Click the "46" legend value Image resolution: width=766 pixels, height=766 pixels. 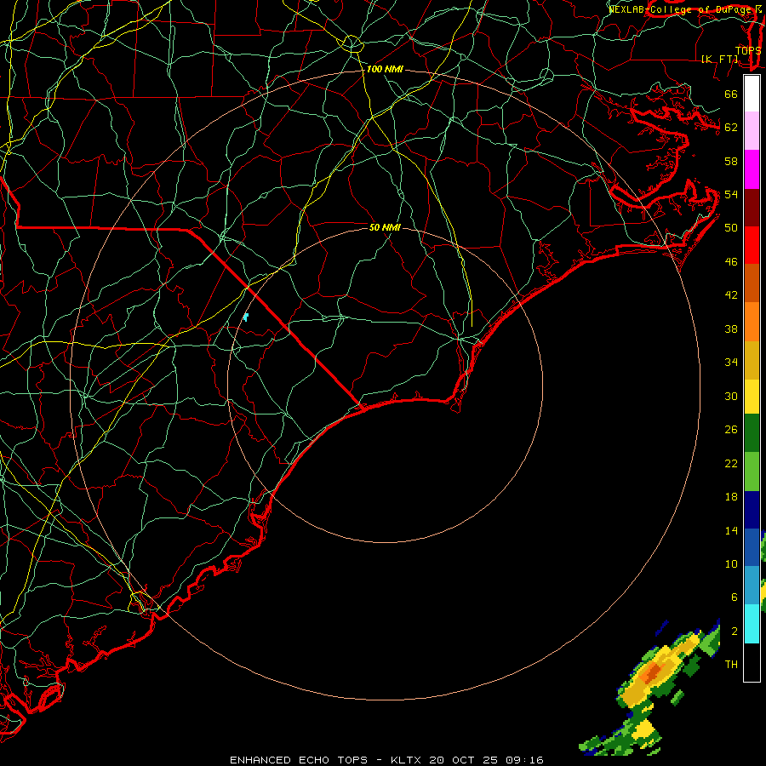[731, 262]
